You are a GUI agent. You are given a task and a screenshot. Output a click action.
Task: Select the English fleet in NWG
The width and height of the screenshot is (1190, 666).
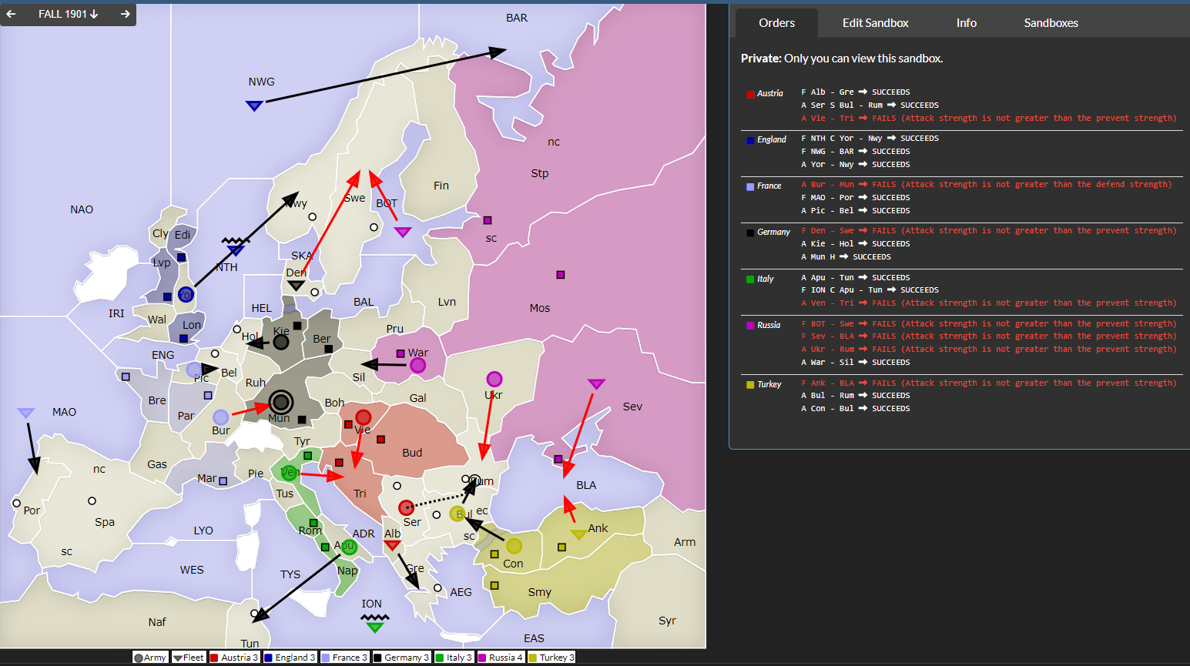tap(254, 105)
